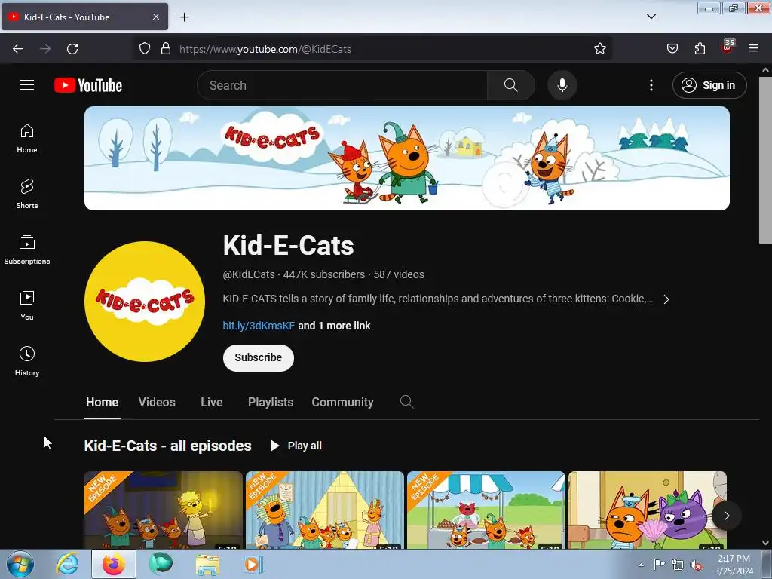Viewport: 772px width, 579px height.
Task: Select the channel Home tab
Action: [x=102, y=403]
